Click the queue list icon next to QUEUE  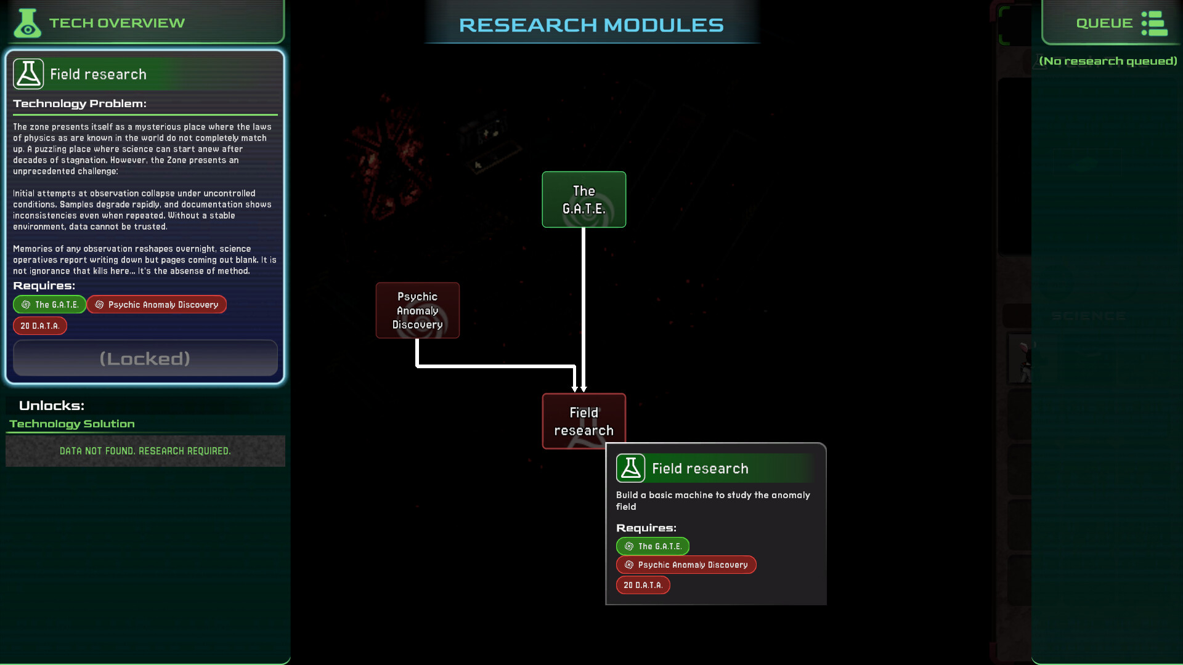(1155, 23)
